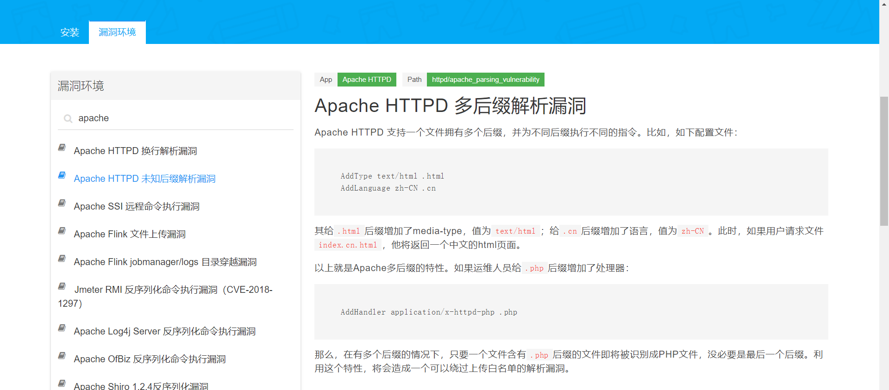Image resolution: width=889 pixels, height=390 pixels.
Task: Click the App label badge
Action: [x=326, y=80]
